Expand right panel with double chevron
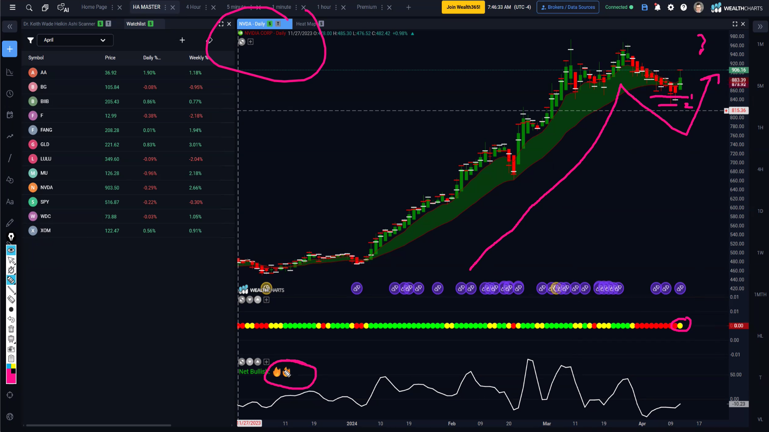Image resolution: width=769 pixels, height=432 pixels. [760, 26]
